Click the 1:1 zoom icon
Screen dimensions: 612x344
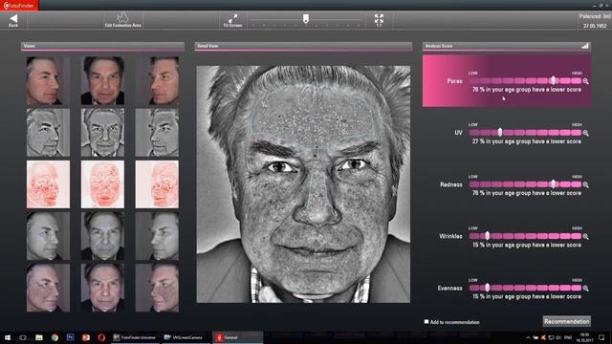(379, 20)
